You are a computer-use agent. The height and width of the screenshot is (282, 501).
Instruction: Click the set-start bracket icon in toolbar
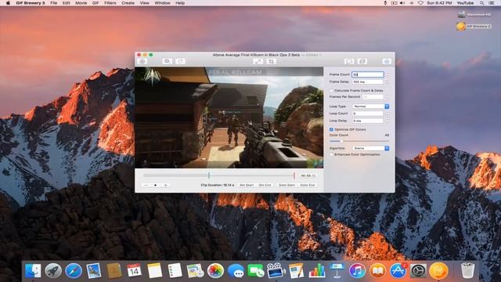tap(349, 61)
